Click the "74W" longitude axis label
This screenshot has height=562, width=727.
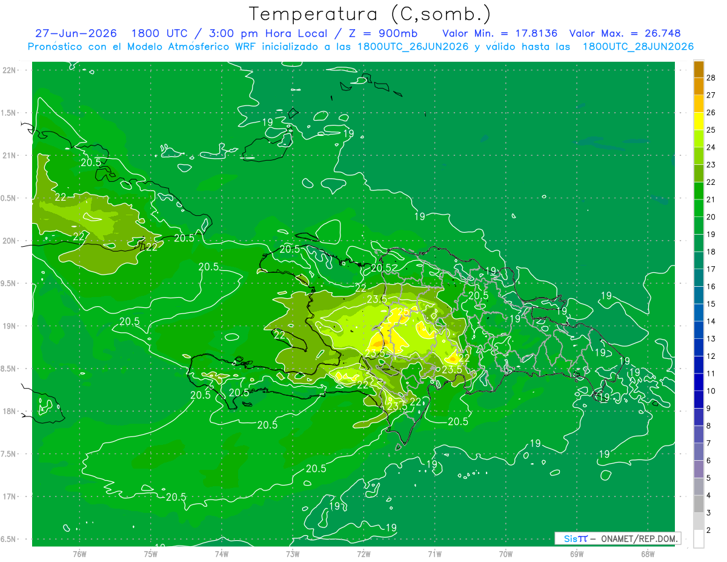pyautogui.click(x=221, y=554)
